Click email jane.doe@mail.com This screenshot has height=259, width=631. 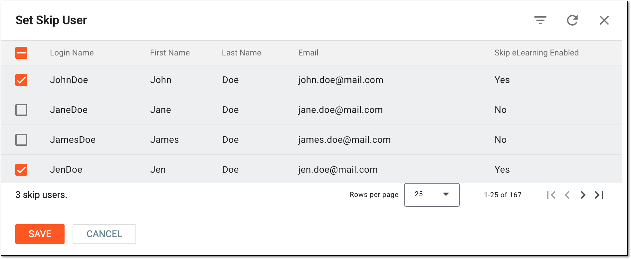pos(340,110)
